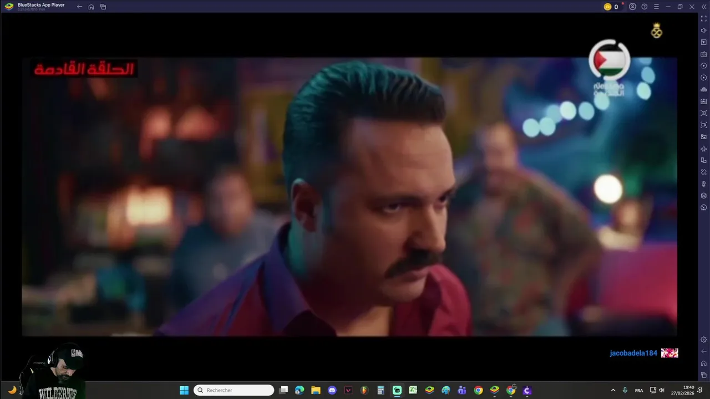This screenshot has width=710, height=399.
Task: Open the sidebar layers stack icon
Action: coord(703,196)
